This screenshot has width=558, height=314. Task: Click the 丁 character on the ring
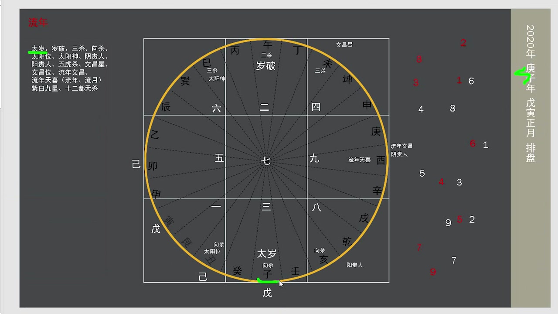pyautogui.click(x=298, y=51)
